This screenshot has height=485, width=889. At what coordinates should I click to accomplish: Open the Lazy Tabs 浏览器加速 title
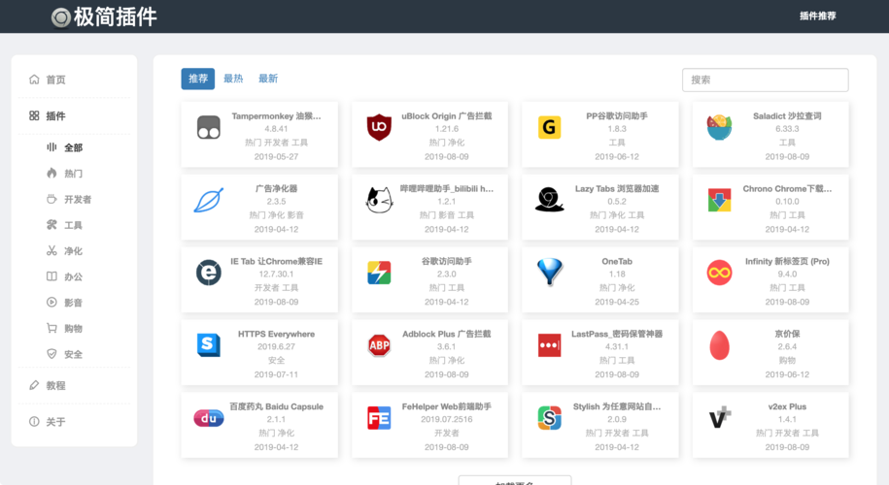(617, 188)
